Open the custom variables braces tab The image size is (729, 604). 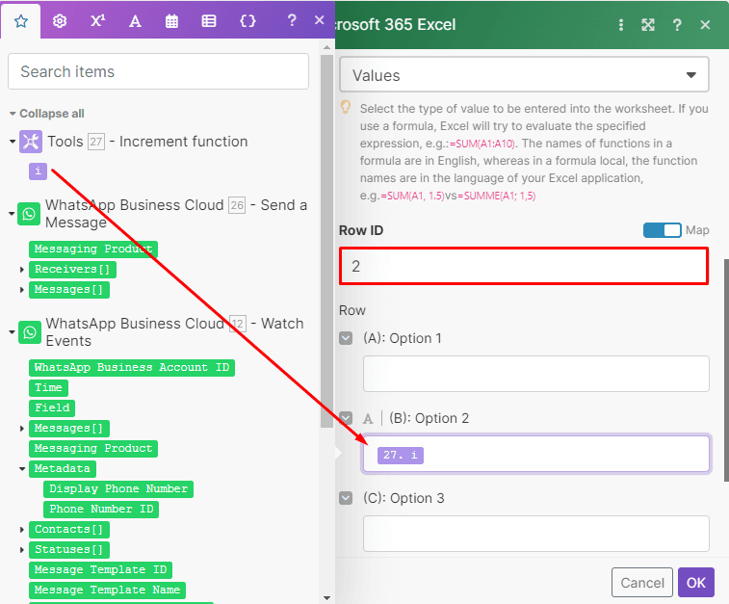point(247,21)
